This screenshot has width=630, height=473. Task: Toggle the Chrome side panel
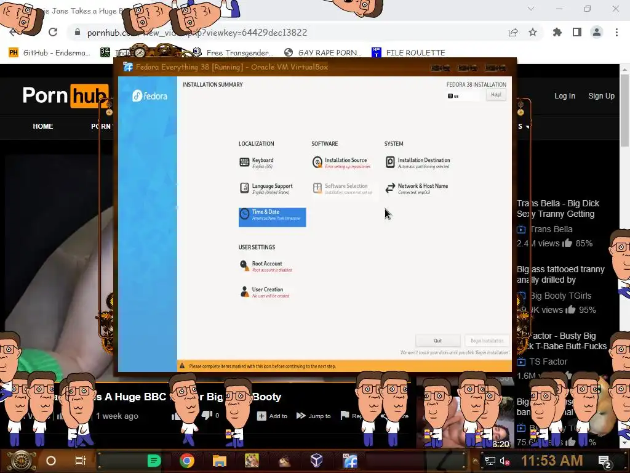pyautogui.click(x=577, y=32)
